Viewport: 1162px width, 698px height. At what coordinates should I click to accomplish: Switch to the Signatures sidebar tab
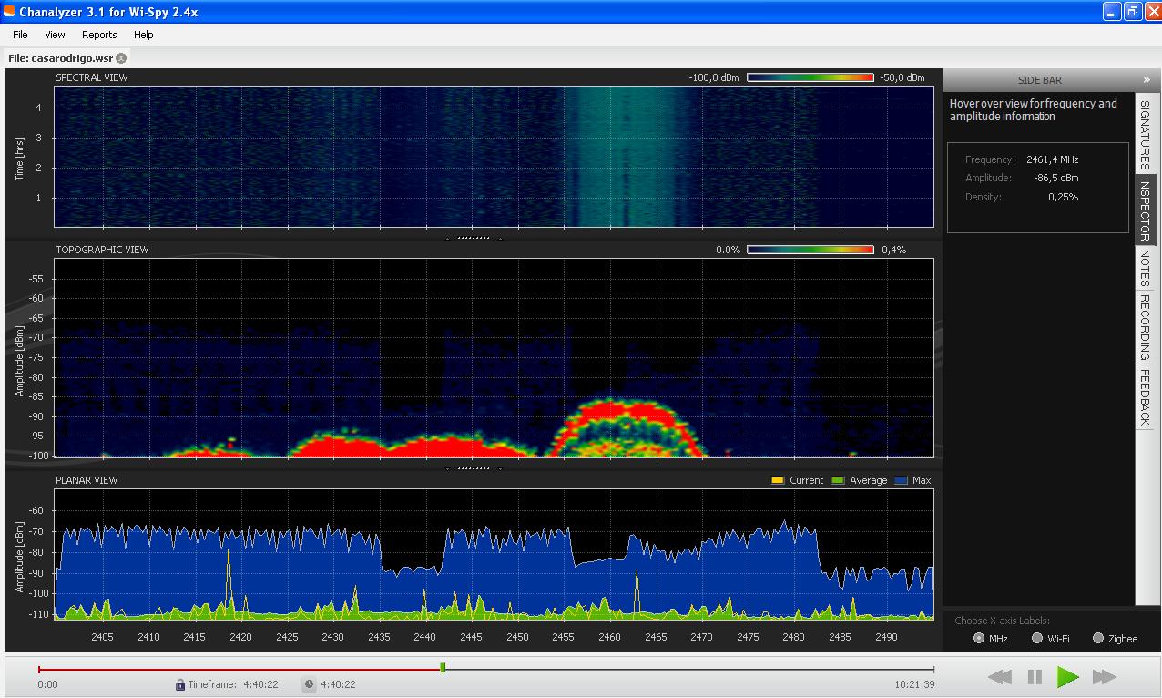tap(1145, 134)
